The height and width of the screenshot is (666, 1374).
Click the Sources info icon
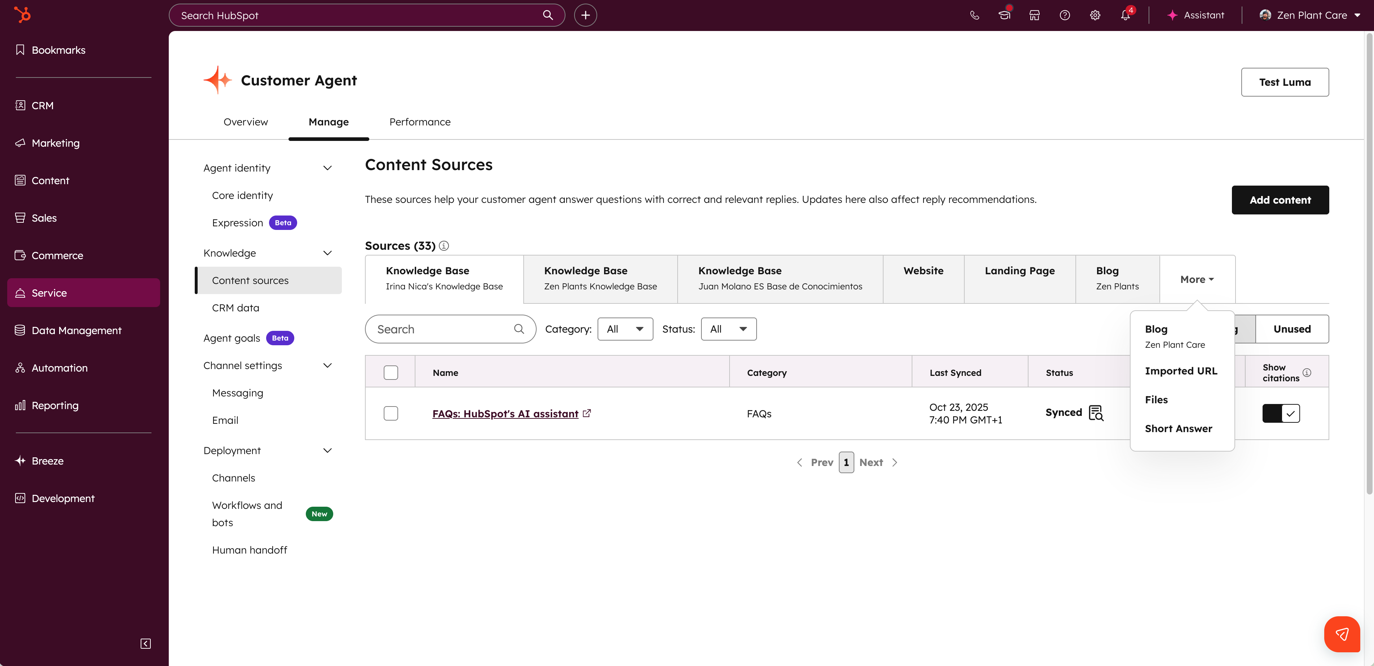point(444,246)
